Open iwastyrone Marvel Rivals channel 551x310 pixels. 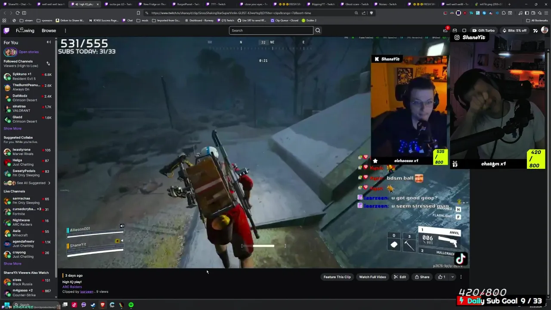pos(27,152)
